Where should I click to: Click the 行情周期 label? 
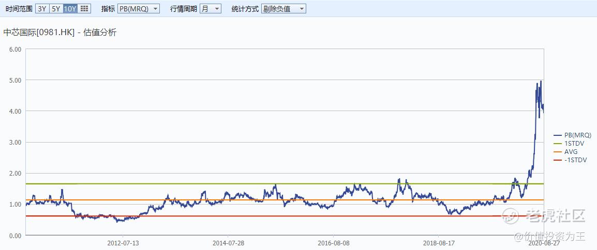(x=184, y=9)
